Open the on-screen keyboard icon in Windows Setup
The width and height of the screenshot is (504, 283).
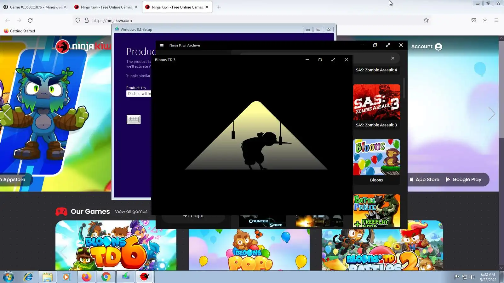134,119
